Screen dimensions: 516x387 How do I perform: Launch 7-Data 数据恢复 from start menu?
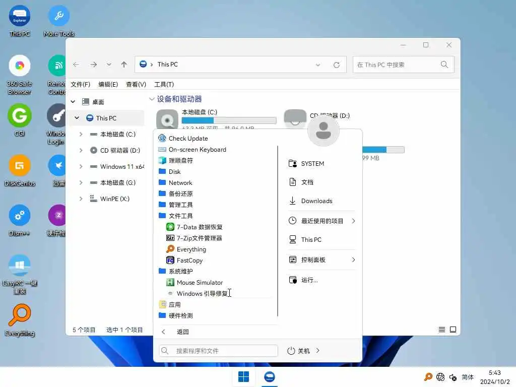click(x=194, y=227)
